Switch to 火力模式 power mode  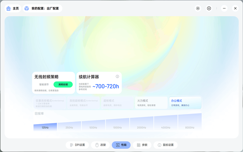151,102
